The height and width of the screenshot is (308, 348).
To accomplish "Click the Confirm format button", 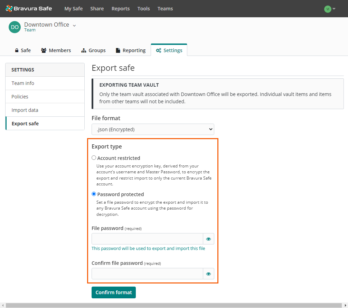I will pyautogui.click(x=113, y=292).
